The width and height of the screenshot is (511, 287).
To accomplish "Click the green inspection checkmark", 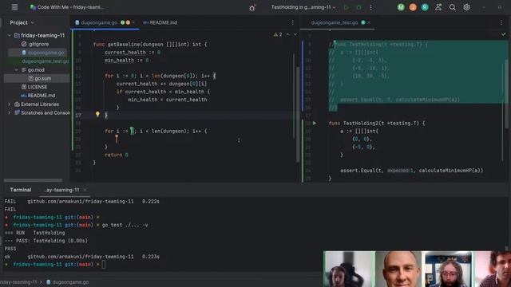I will point(504,33).
